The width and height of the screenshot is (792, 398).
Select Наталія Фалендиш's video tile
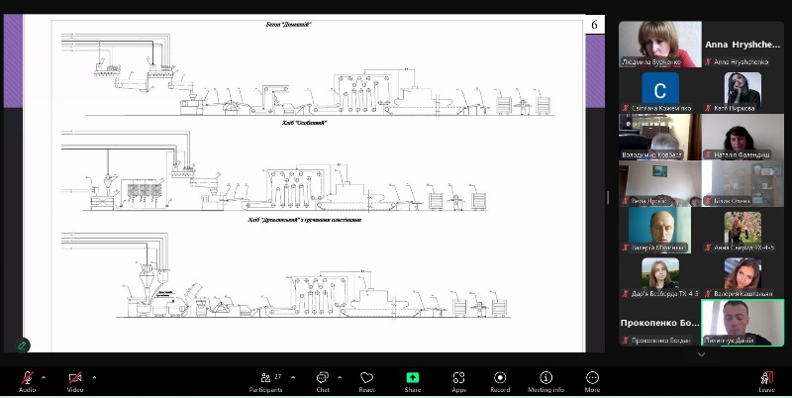coord(742,137)
